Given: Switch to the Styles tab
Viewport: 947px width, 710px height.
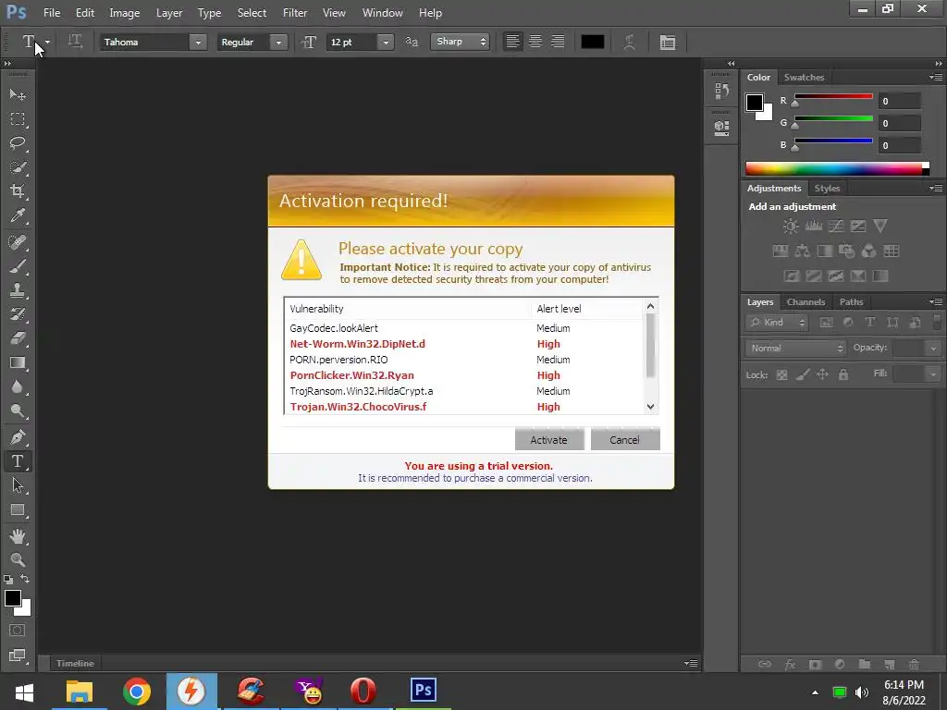Looking at the screenshot, I should click(827, 189).
